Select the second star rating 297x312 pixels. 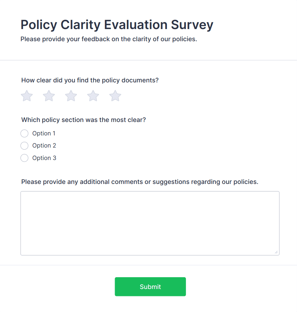click(x=49, y=96)
